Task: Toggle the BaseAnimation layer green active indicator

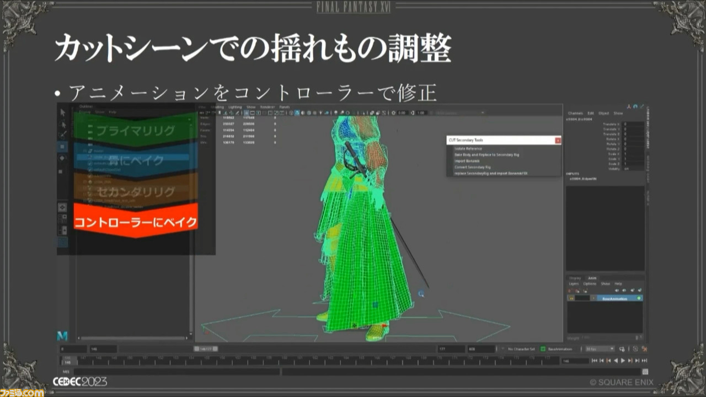Action: 639,298
